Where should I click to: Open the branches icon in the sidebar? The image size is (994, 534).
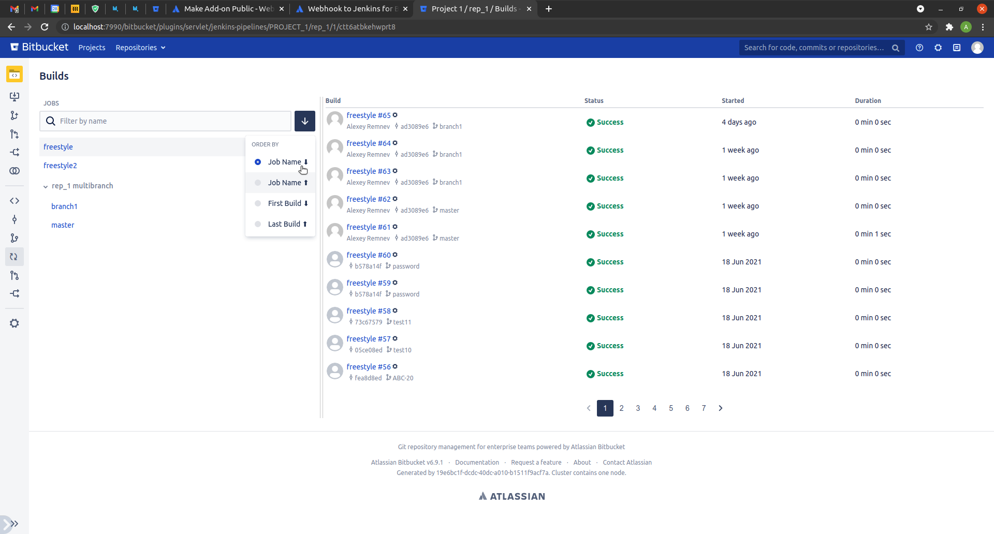pos(14,239)
